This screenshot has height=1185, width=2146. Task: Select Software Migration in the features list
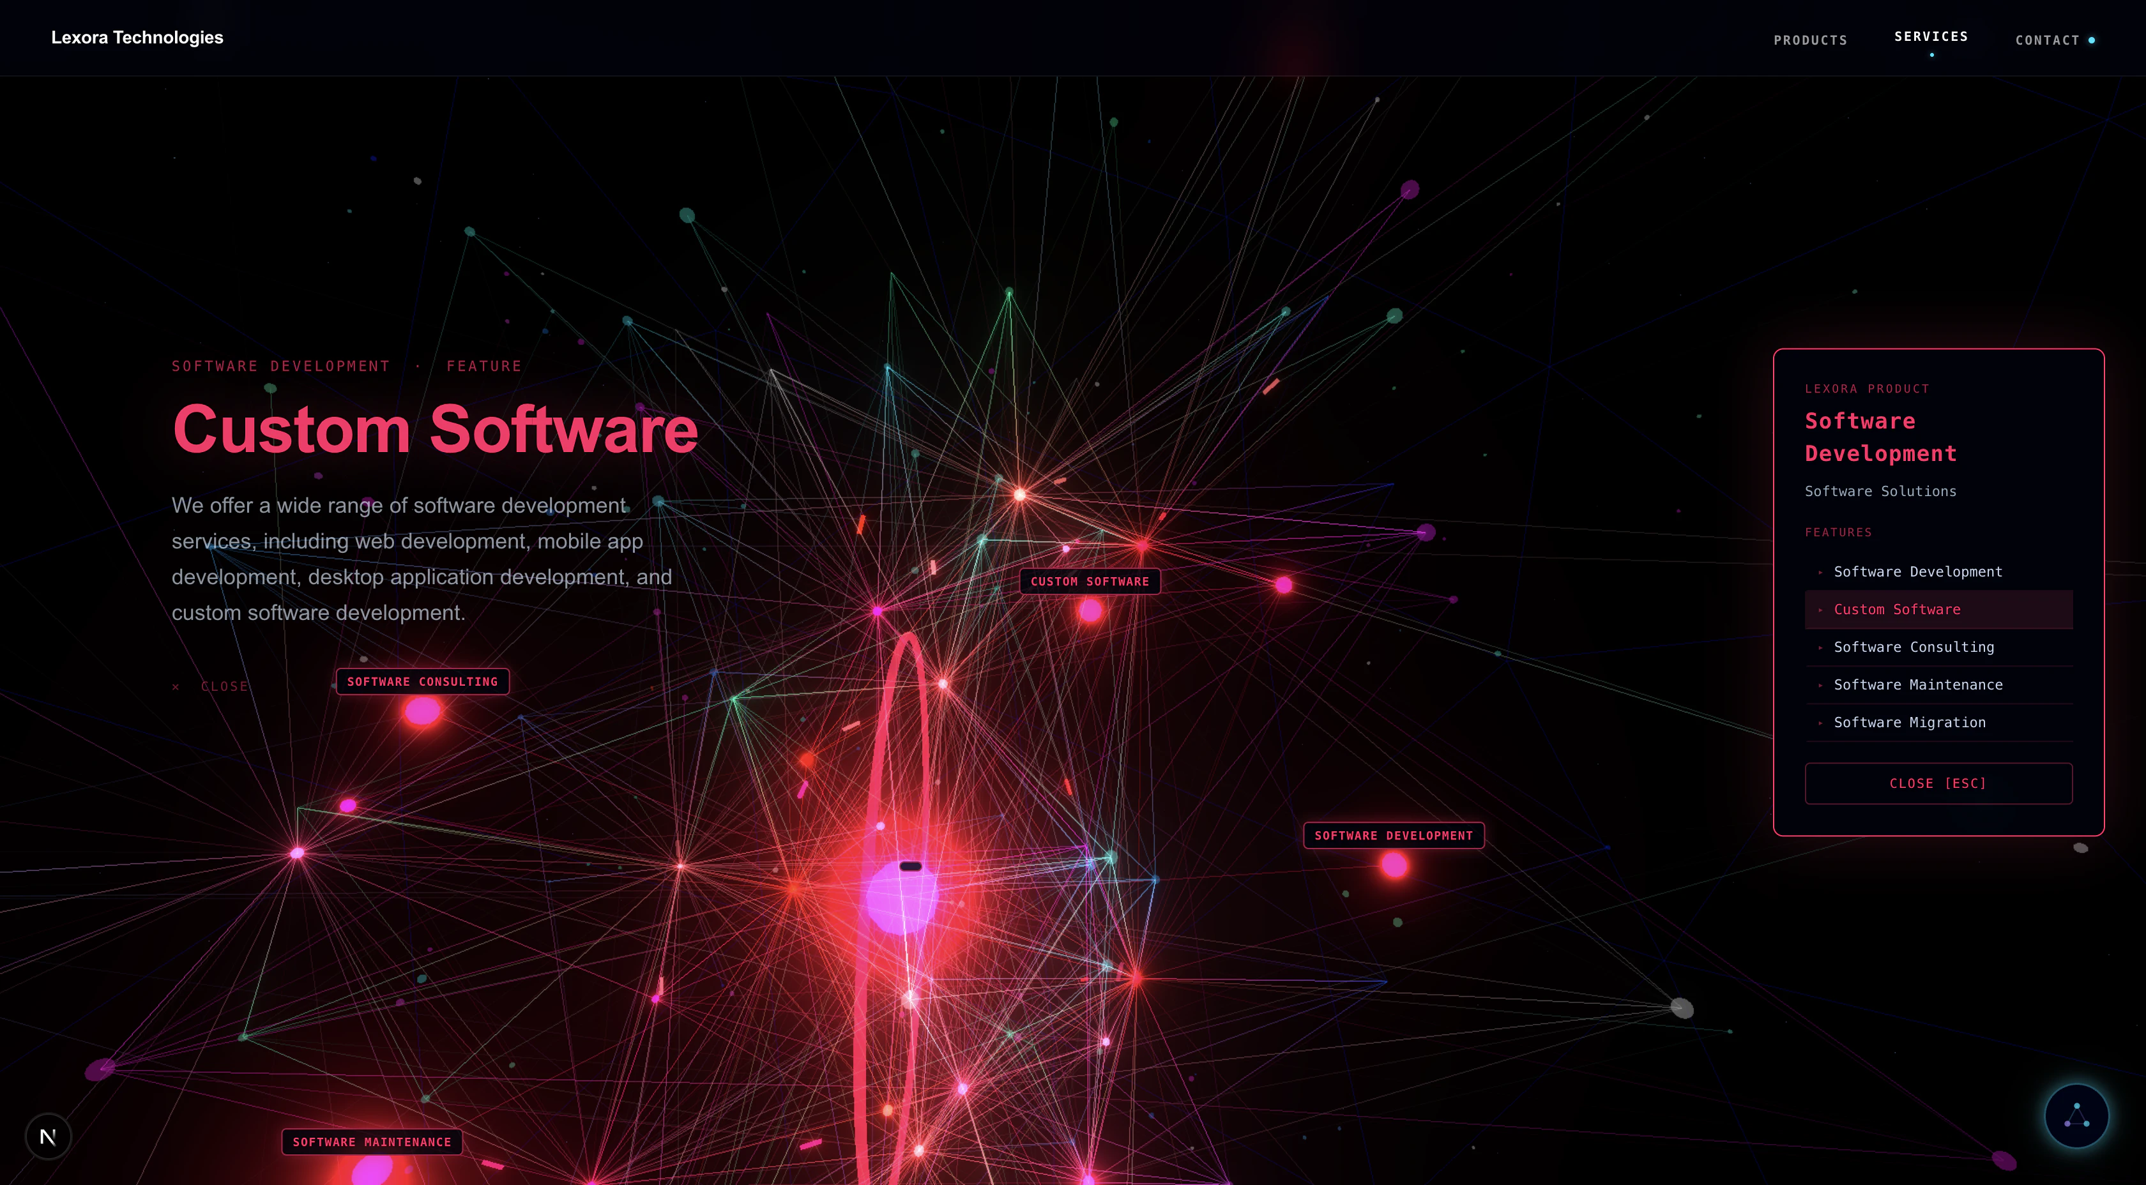pyautogui.click(x=1938, y=722)
